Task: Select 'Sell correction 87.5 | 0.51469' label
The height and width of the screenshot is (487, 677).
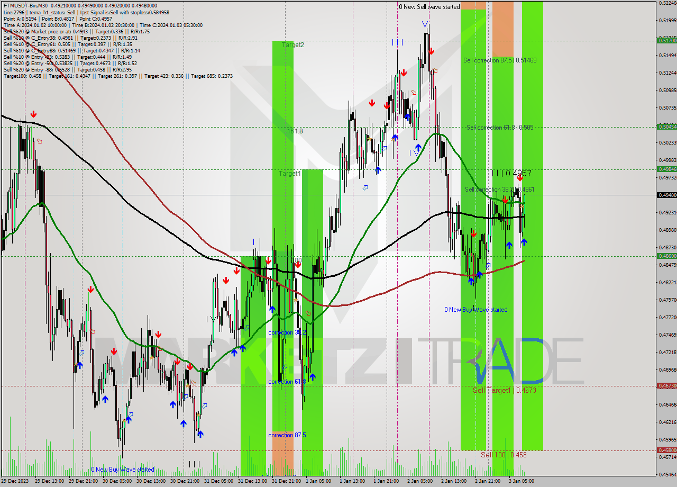Action: tap(500, 60)
